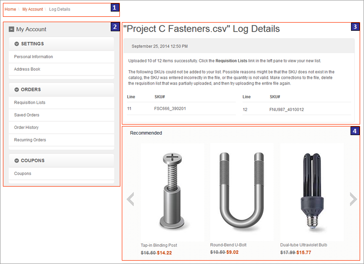Screen dimensions: 364x264
Task: Open the Coupons page link
Action: click(23, 174)
